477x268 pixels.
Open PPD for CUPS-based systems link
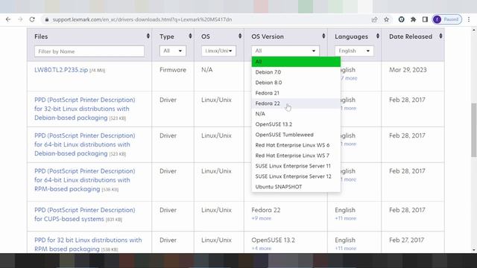pyautogui.click(x=84, y=214)
